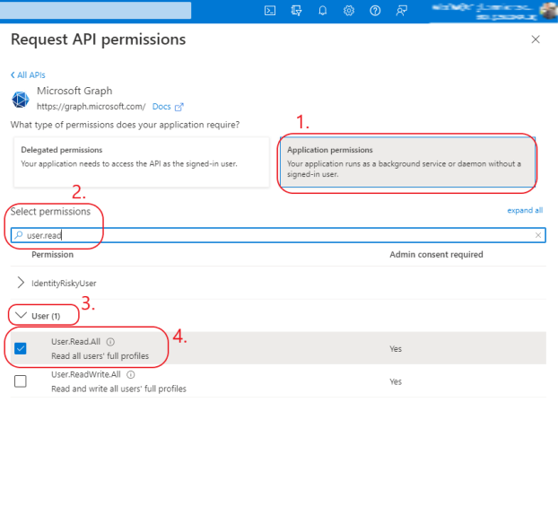The image size is (558, 507).
Task: Expand the IdentityRiskyUser permission group
Action: coord(22,283)
